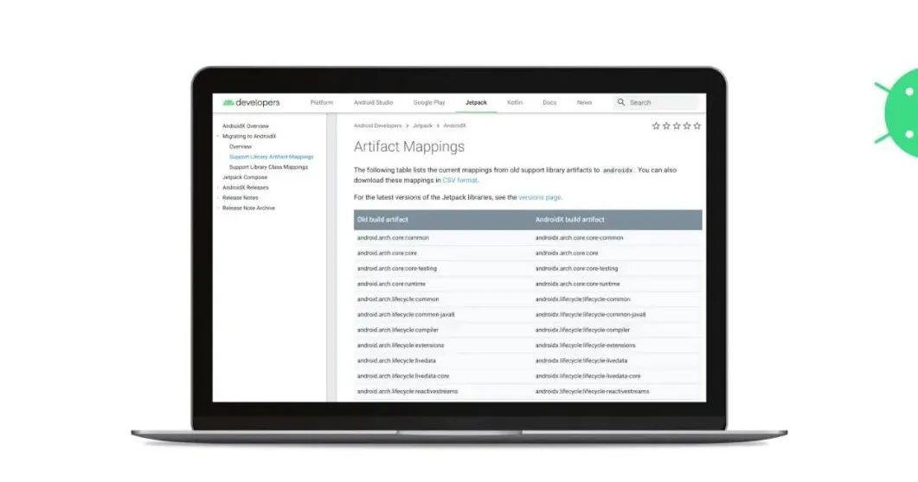Rate the page four stars
This screenshot has width=918, height=482.
687,126
